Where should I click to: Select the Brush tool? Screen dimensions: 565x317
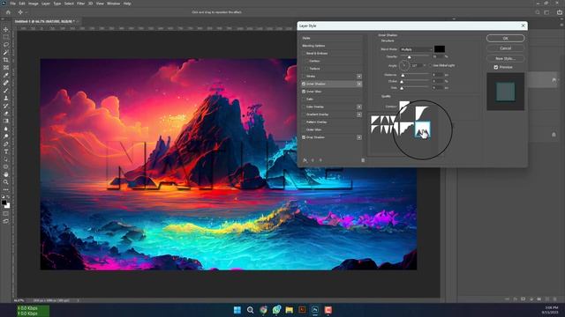click(6, 91)
